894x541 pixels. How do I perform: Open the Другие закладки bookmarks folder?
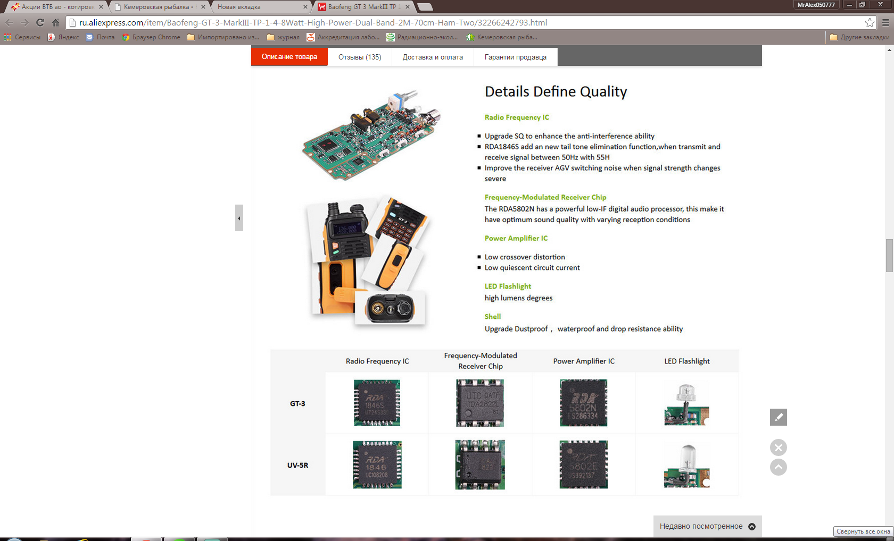(859, 37)
